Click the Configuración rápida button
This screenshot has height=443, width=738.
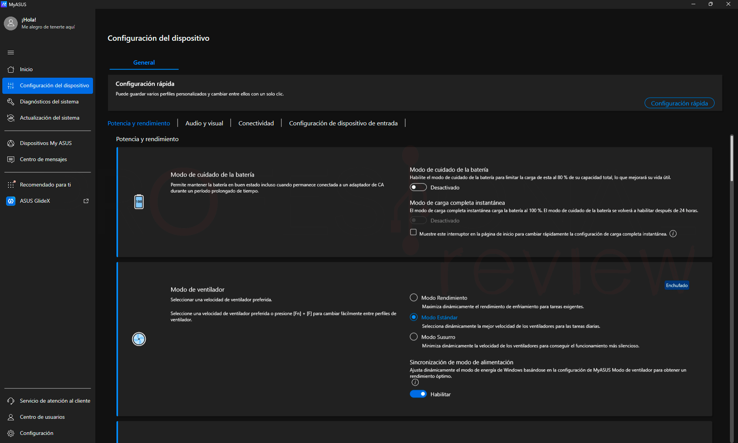679,103
